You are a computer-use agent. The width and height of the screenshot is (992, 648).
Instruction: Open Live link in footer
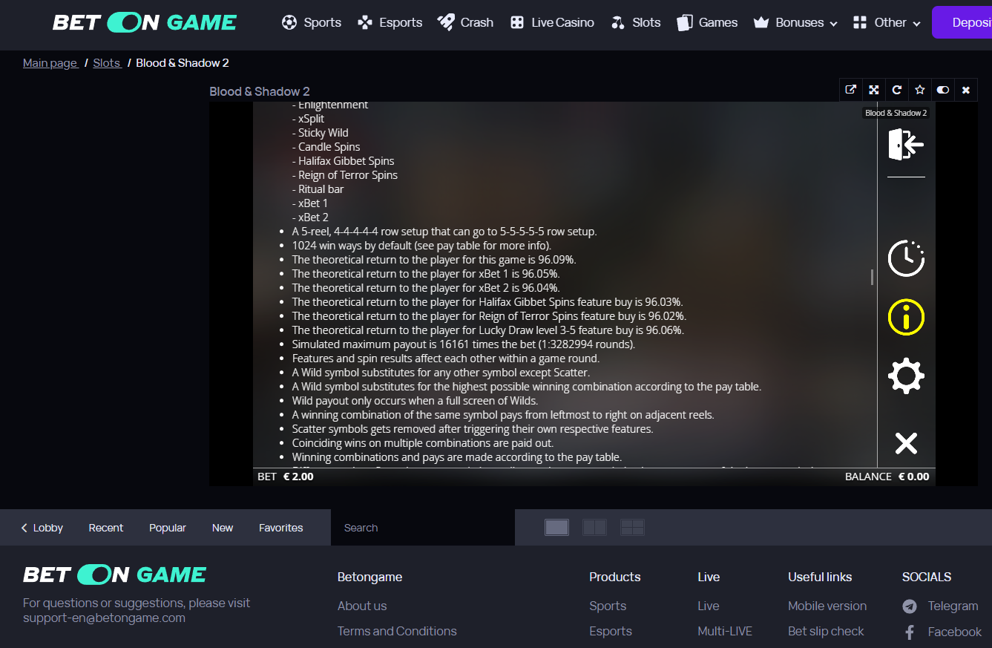tap(709, 606)
